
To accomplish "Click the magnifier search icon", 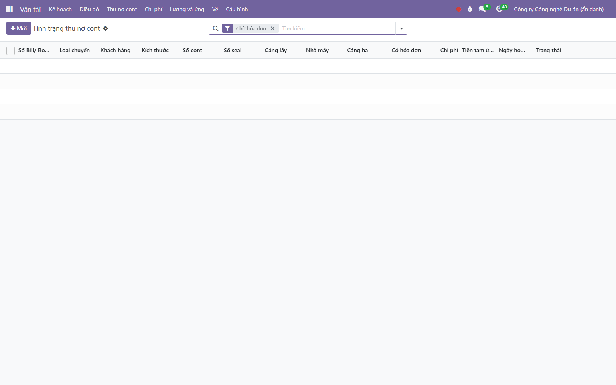I will click(x=215, y=28).
